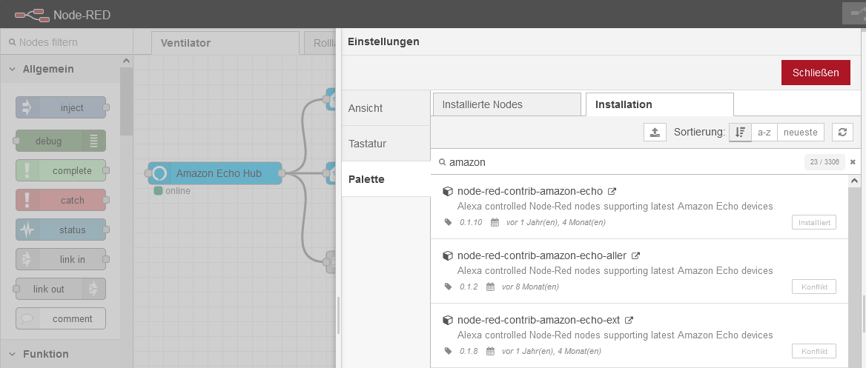Sort modules by relevance toggle

(741, 133)
